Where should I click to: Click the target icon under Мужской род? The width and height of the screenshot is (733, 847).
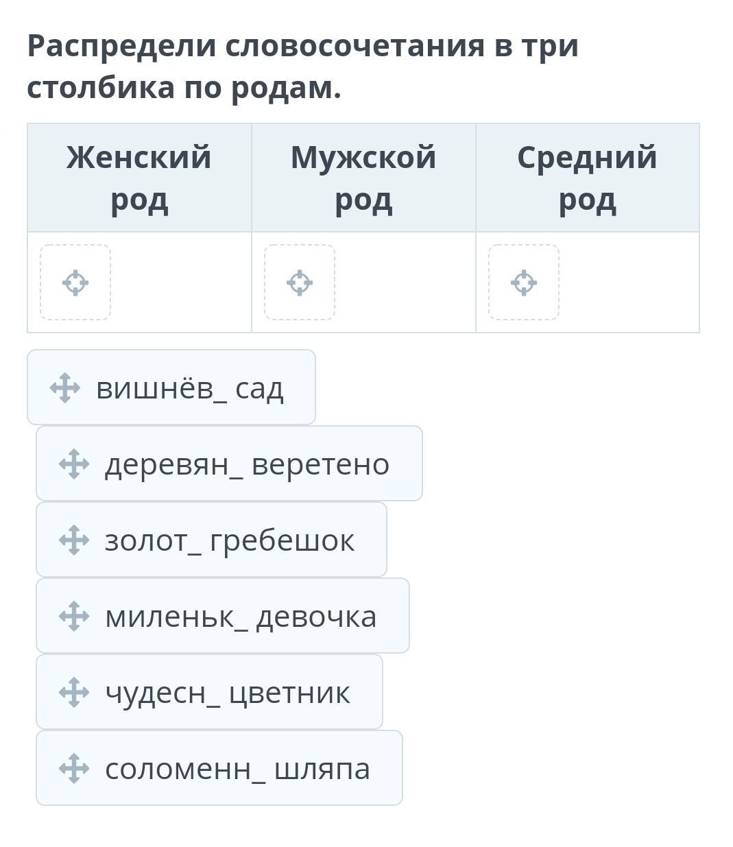[x=300, y=283]
